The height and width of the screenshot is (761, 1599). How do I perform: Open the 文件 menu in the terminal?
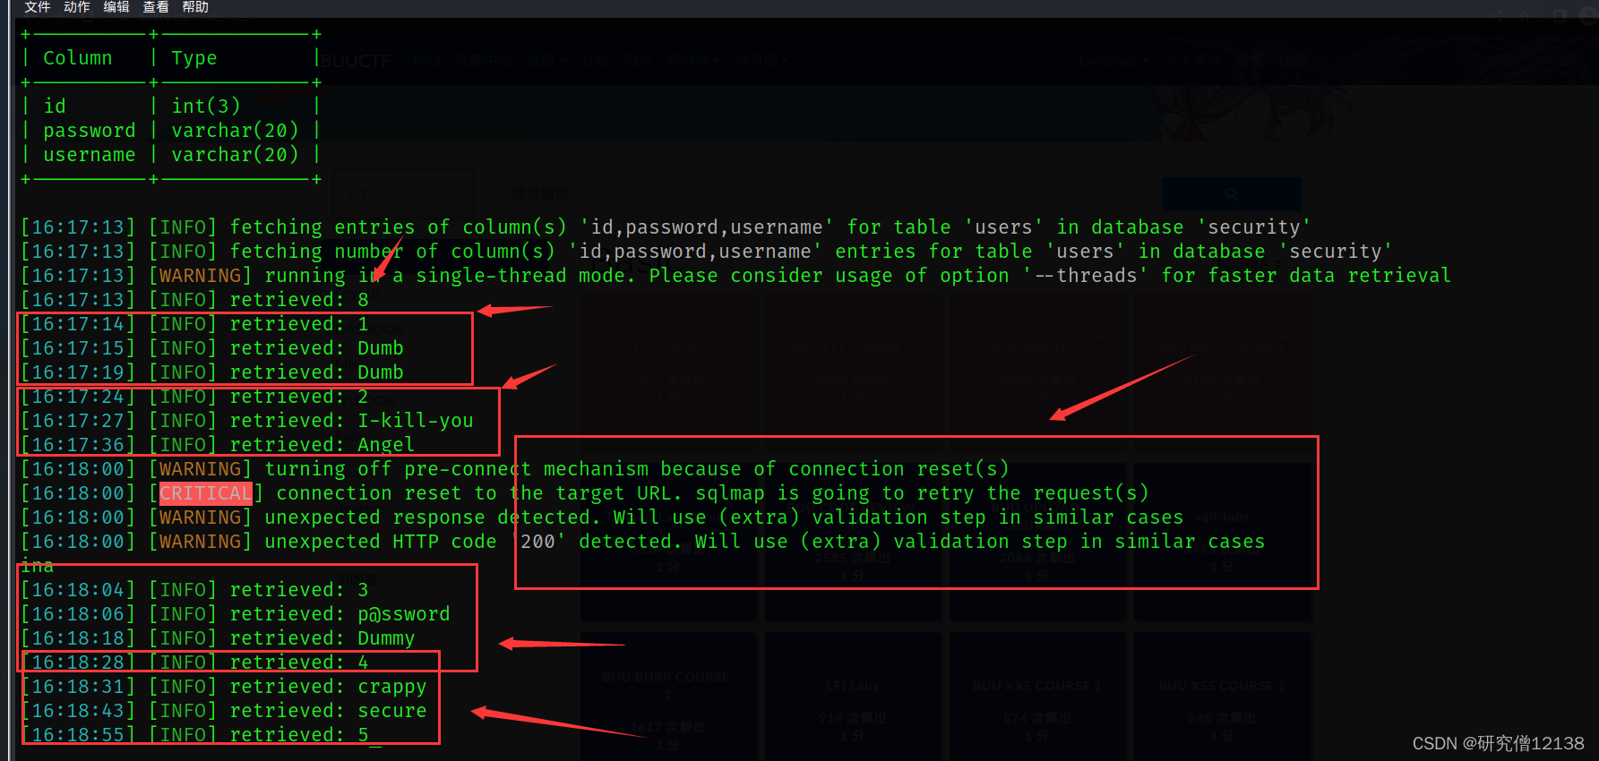click(37, 7)
